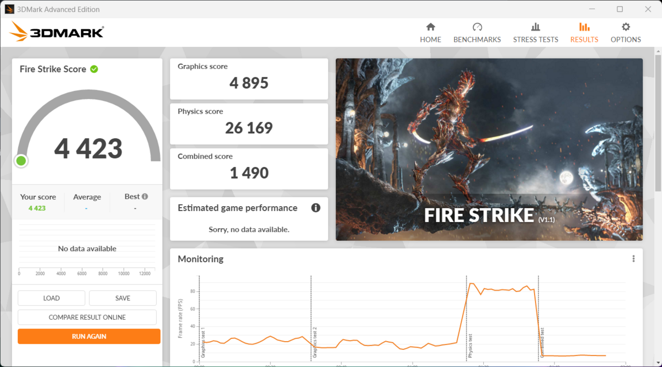Go to the BENCHMARKS tab
This screenshot has width=662, height=367.
pos(477,33)
